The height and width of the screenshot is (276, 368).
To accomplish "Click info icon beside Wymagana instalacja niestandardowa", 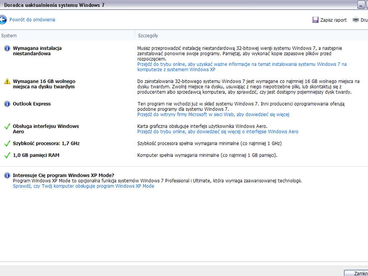I will pyautogui.click(x=7, y=49).
